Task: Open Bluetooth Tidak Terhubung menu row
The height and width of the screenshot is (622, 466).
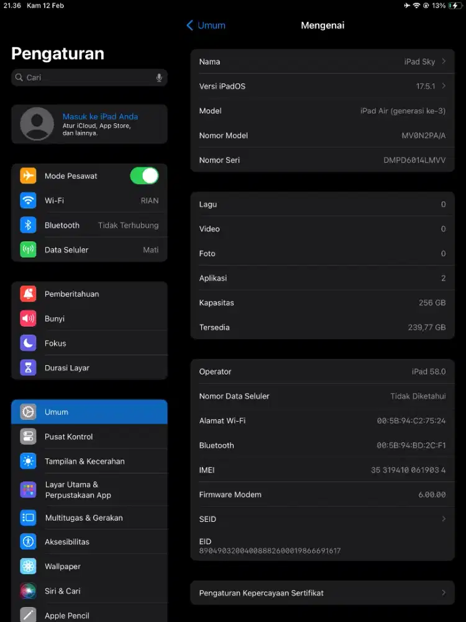Action: click(x=89, y=225)
